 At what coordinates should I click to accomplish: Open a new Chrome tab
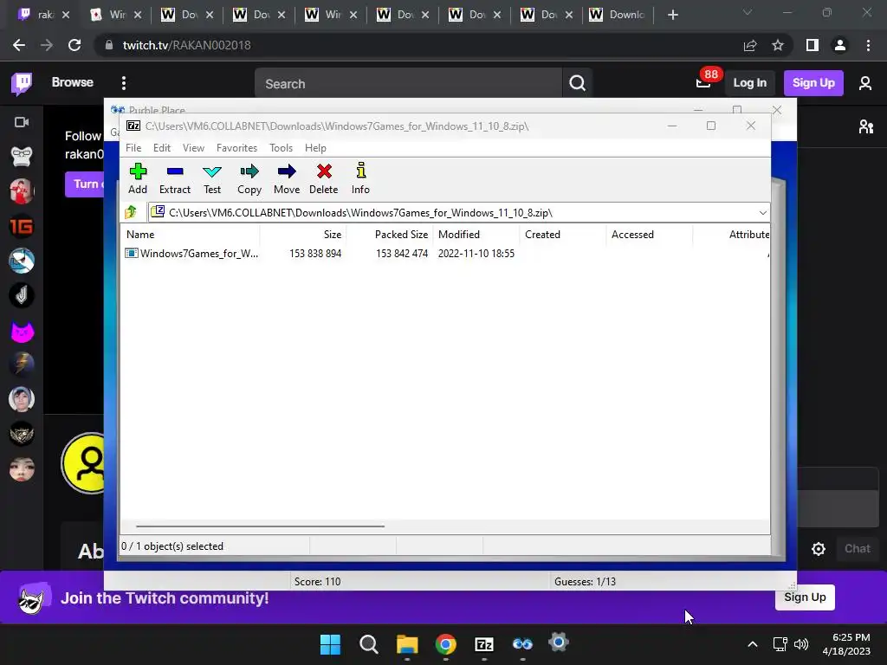tap(672, 15)
